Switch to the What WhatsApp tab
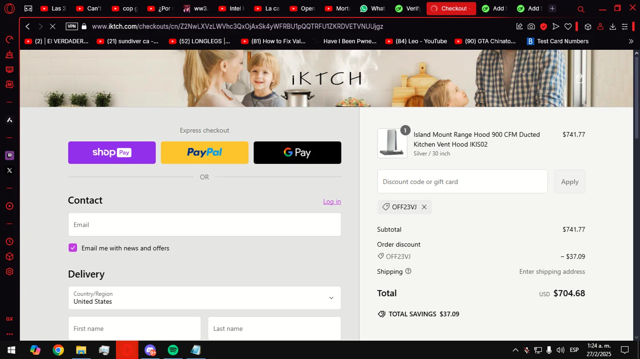The width and height of the screenshot is (640, 359). [x=373, y=9]
